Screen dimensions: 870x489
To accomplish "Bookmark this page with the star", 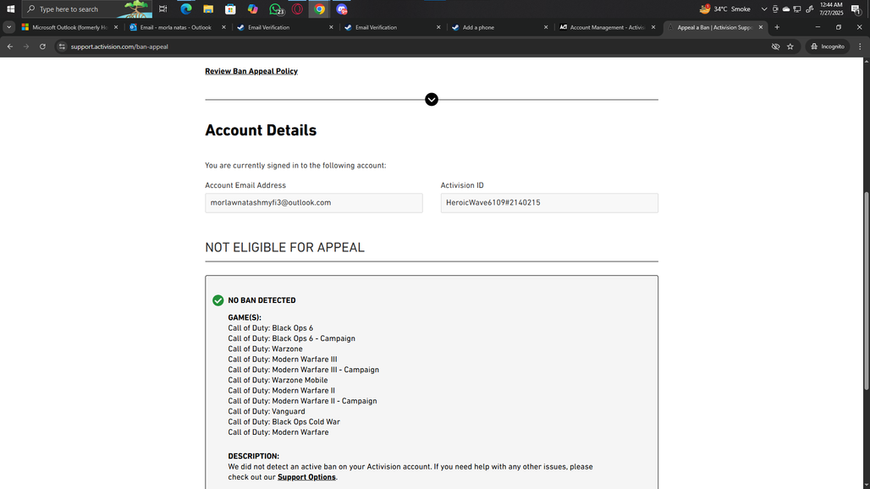I will tap(790, 47).
